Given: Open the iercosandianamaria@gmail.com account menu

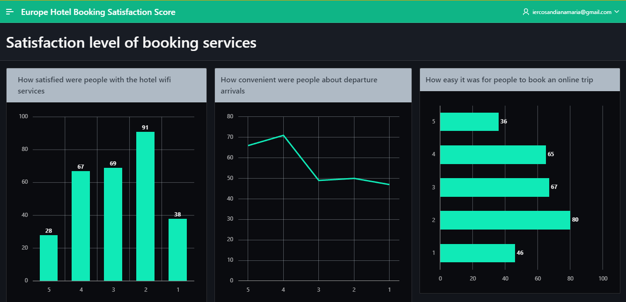Looking at the screenshot, I should click(x=572, y=12).
